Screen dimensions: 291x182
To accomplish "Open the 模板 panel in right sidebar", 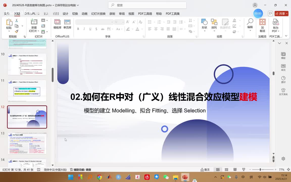I will [x=283, y=56].
